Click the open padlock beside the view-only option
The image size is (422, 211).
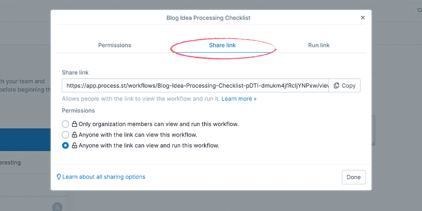(x=74, y=135)
